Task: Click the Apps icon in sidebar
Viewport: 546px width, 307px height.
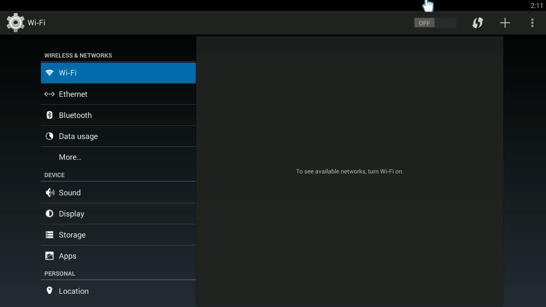Action: pyautogui.click(x=49, y=256)
